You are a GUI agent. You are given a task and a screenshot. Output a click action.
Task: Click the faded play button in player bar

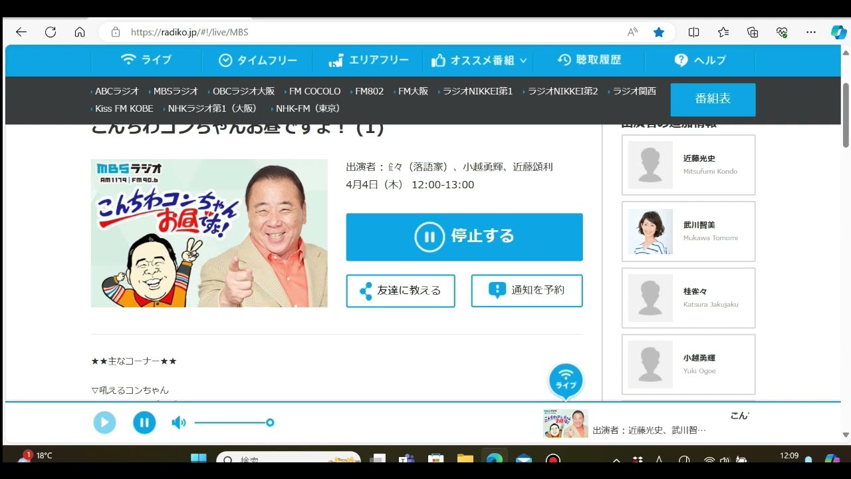(x=104, y=422)
